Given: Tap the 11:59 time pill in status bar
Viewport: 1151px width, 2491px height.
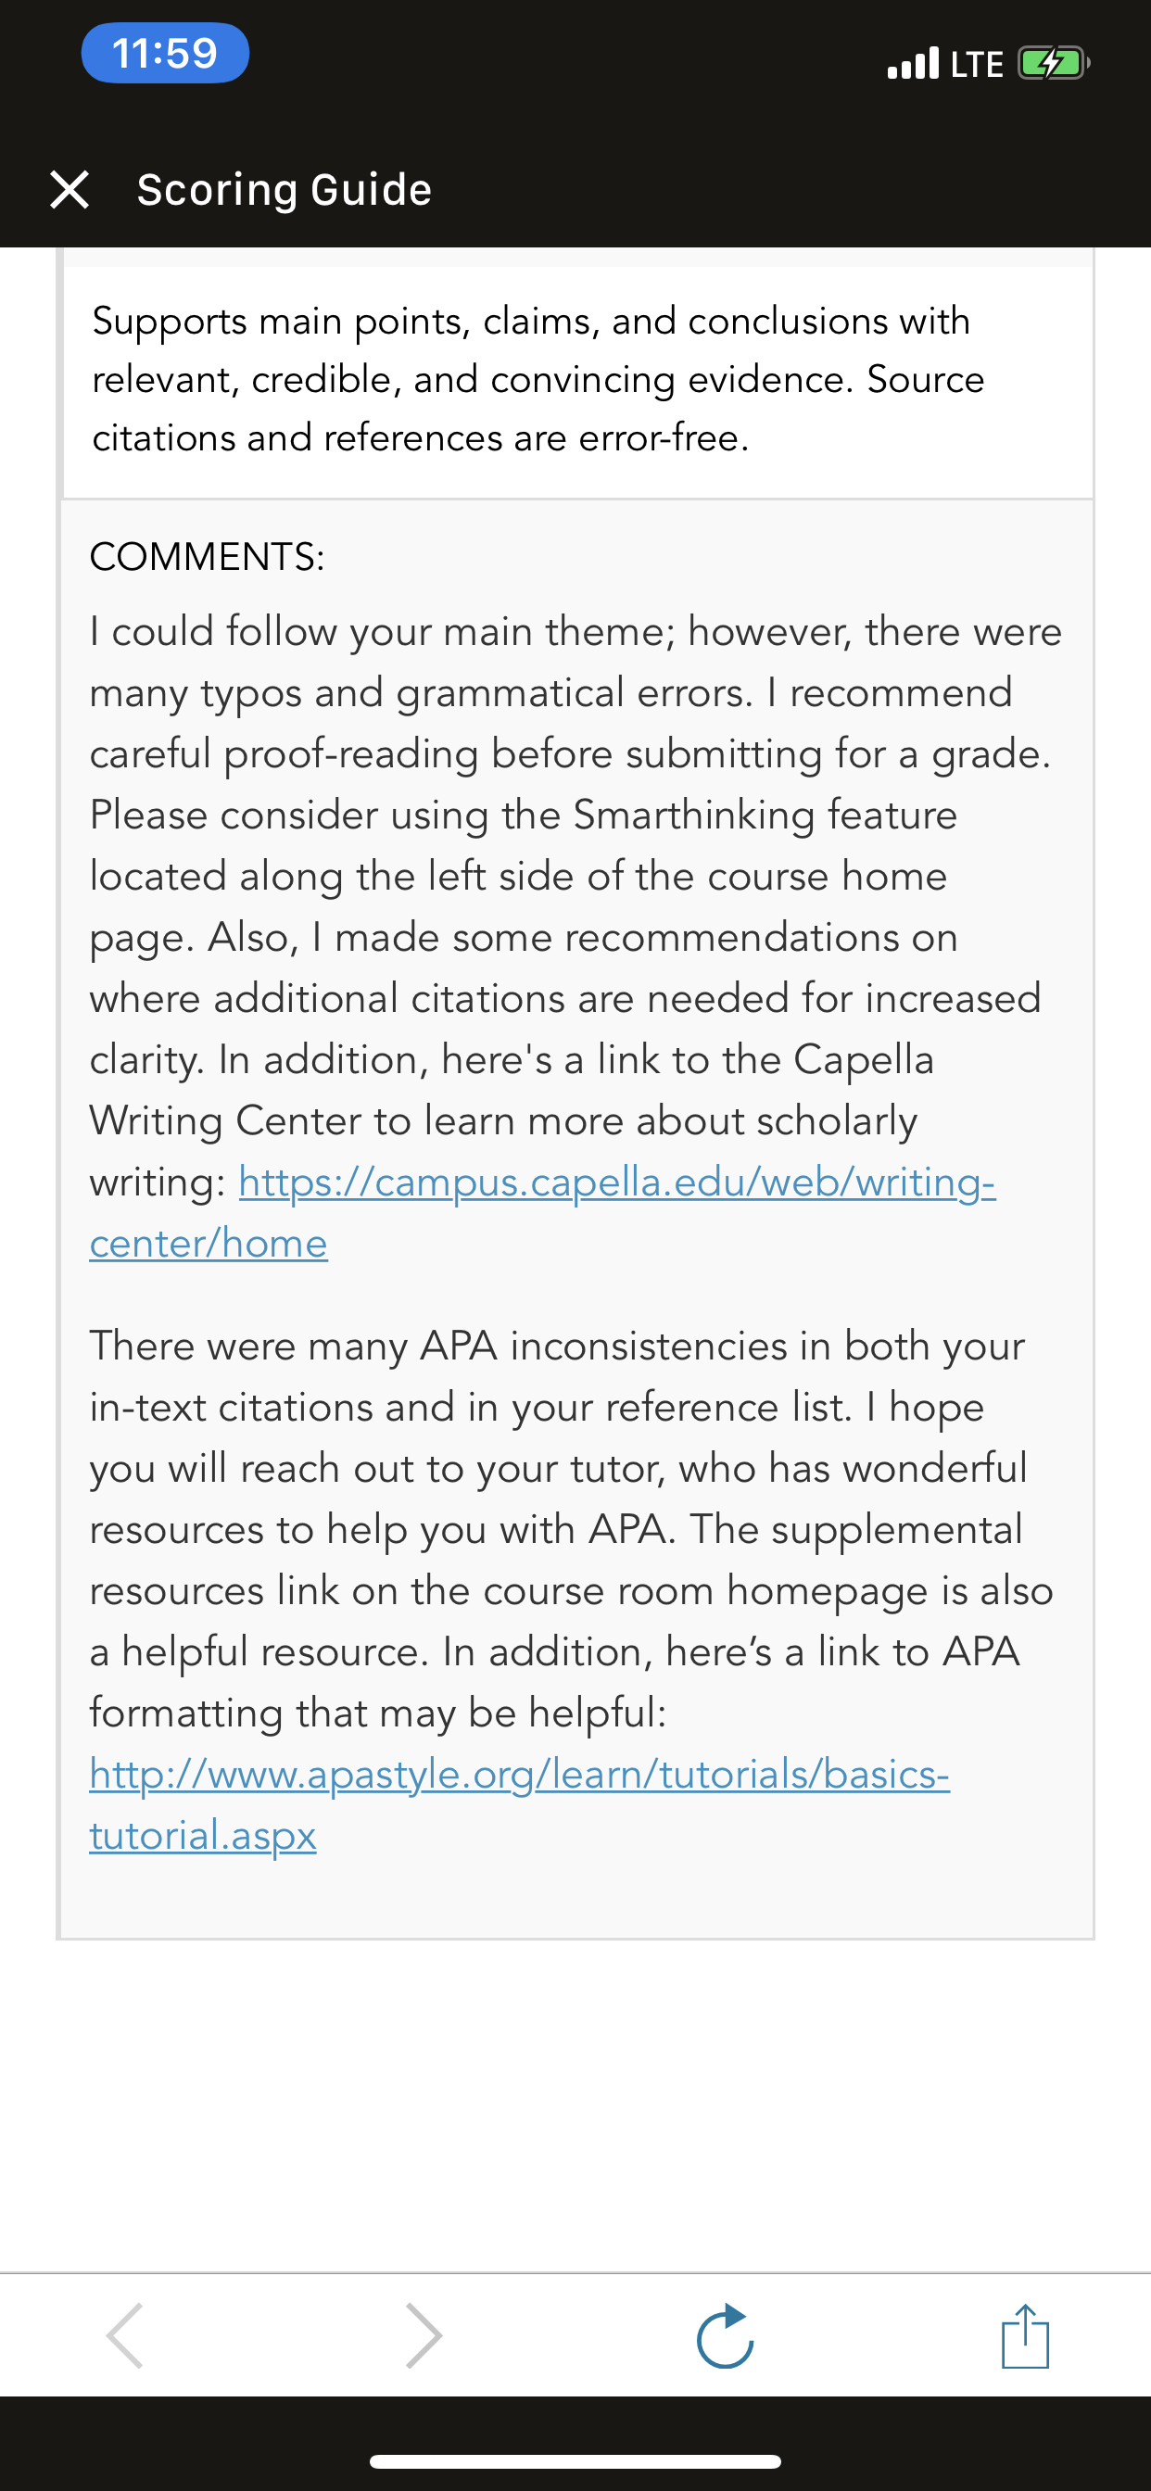Looking at the screenshot, I should click(165, 53).
